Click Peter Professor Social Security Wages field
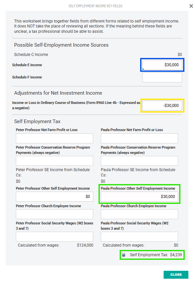 point(55,236)
